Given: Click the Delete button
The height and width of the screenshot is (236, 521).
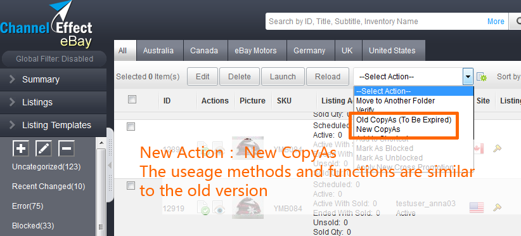Looking at the screenshot, I should point(239,77).
